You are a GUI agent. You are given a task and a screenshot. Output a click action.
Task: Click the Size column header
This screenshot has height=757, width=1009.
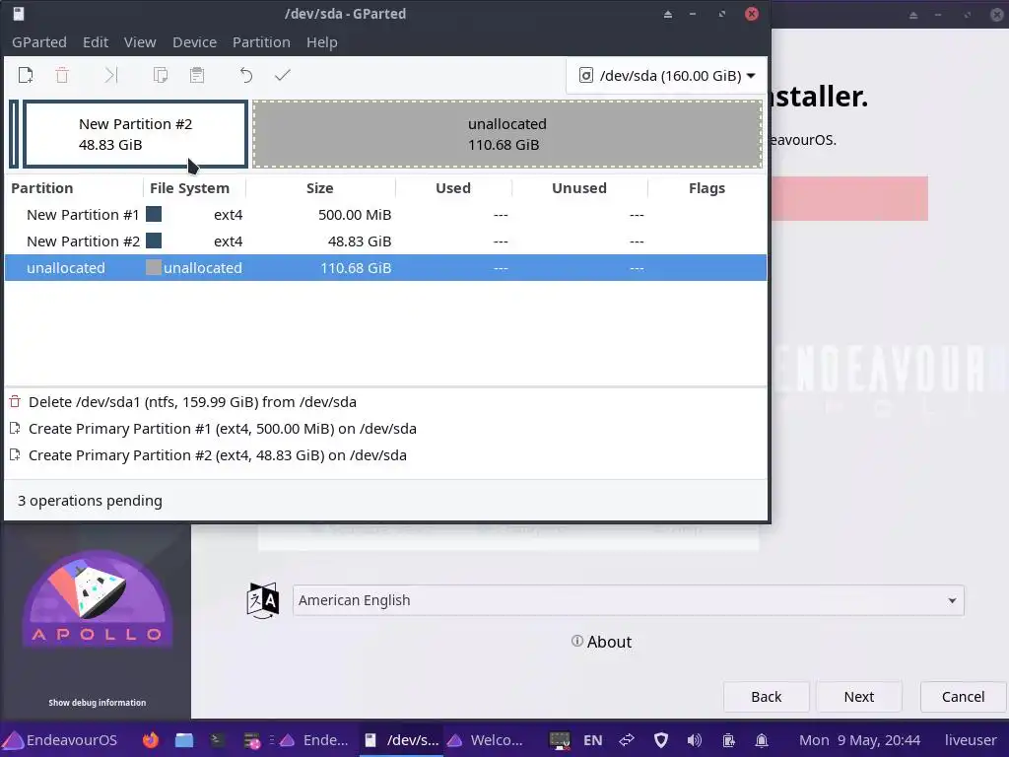tap(320, 188)
